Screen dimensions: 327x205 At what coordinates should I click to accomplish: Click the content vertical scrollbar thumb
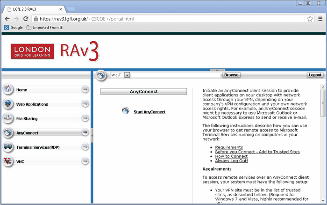tap(323, 103)
